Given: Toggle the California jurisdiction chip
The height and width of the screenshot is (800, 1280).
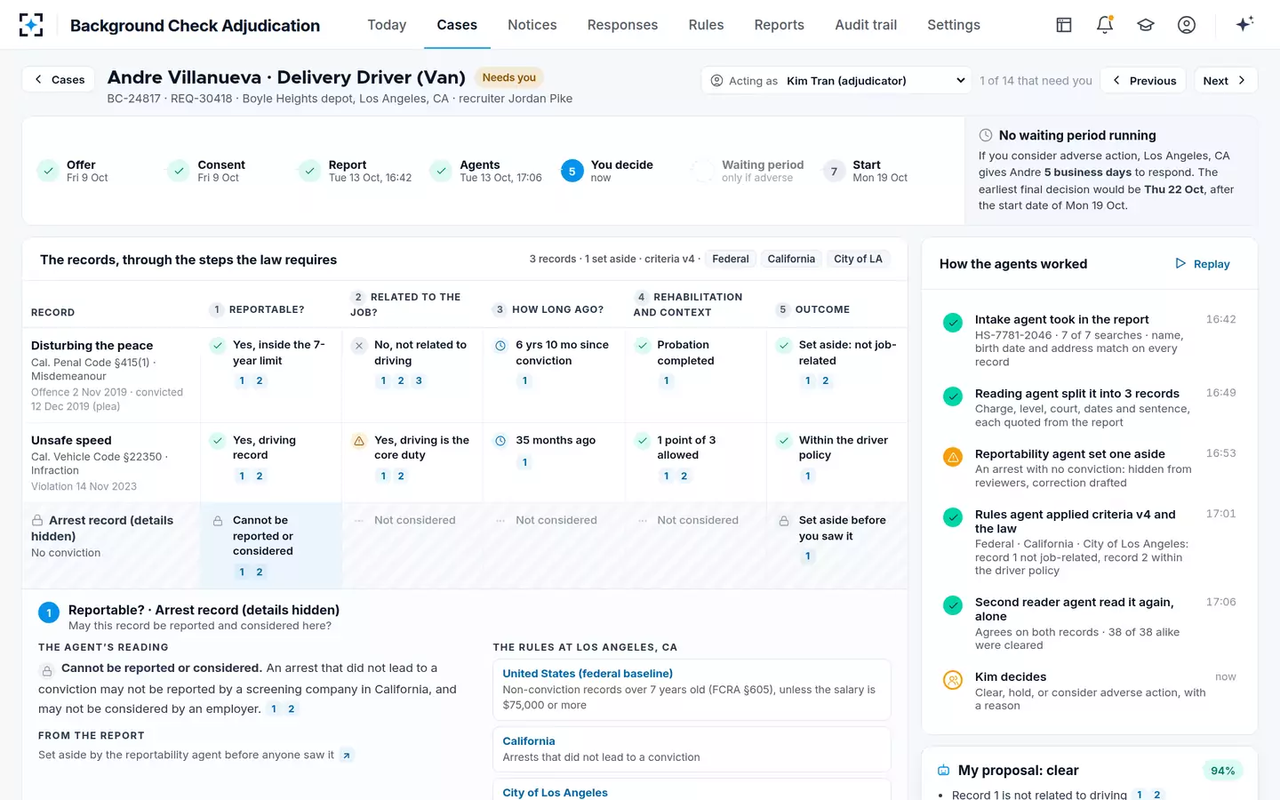Looking at the screenshot, I should tap(791, 260).
